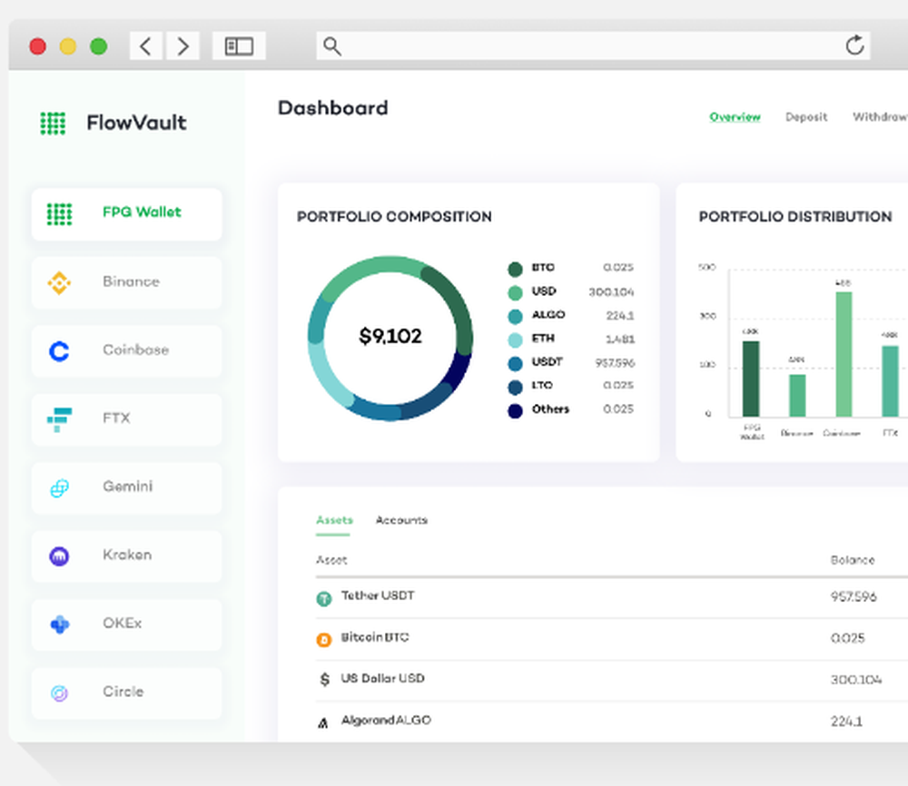
Task: Open Coinbase via its blue C icon
Action: tap(59, 351)
